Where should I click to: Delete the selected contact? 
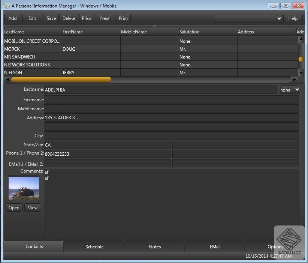pyautogui.click(x=69, y=18)
